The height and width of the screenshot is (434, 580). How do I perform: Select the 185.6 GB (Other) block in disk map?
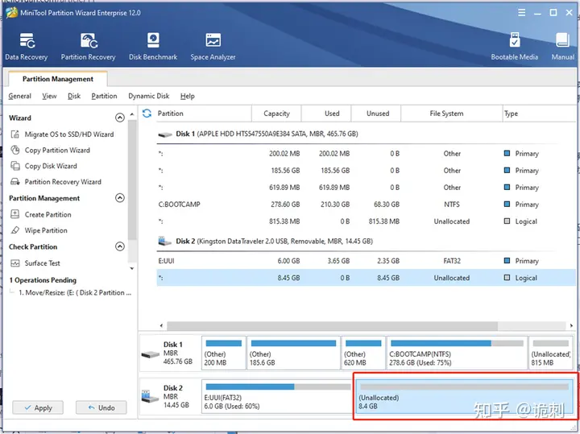[293, 353]
